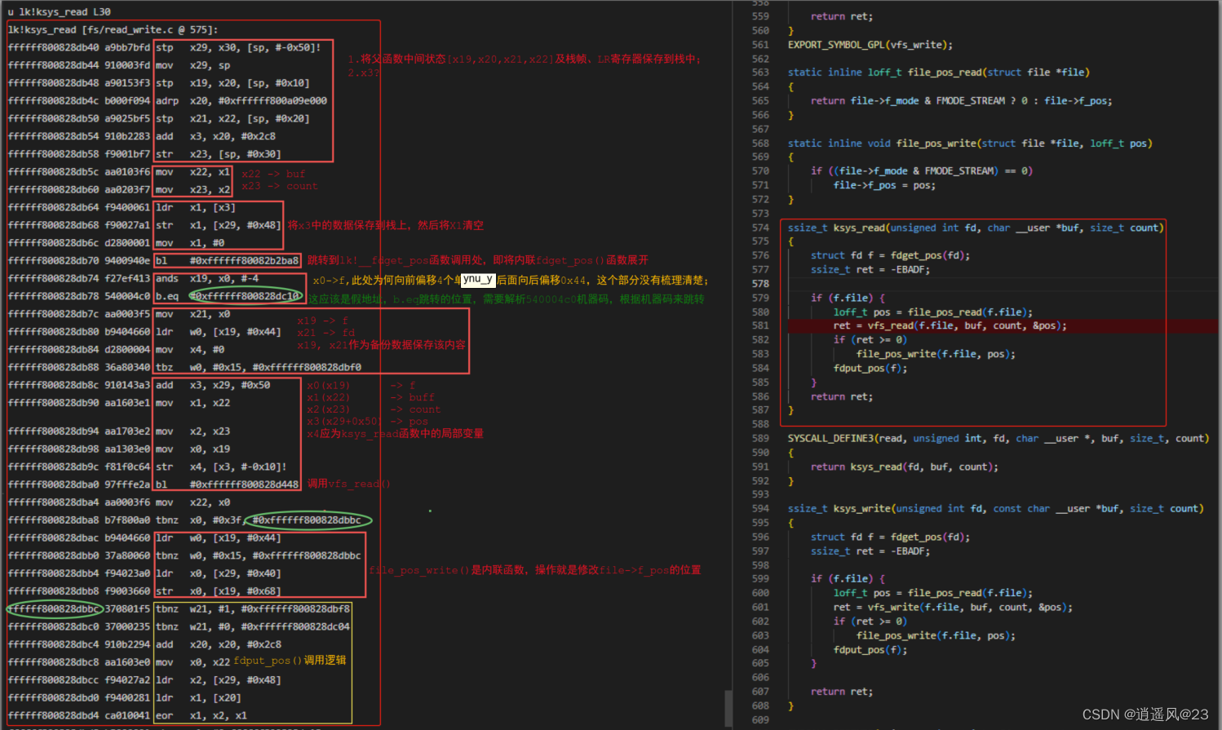Viewport: 1222px width, 730px height.
Task: Click 'file_pos_write(f.file, pos);' on line 603
Action: coord(936,636)
